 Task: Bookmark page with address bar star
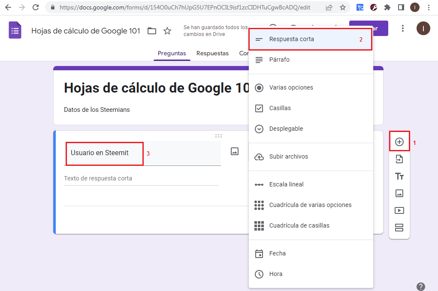click(x=343, y=8)
